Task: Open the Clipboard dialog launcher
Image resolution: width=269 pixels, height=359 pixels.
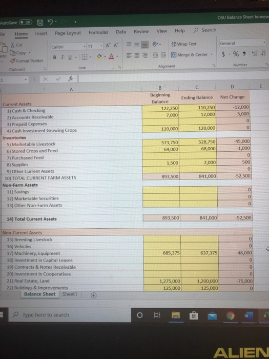Action: (45, 68)
